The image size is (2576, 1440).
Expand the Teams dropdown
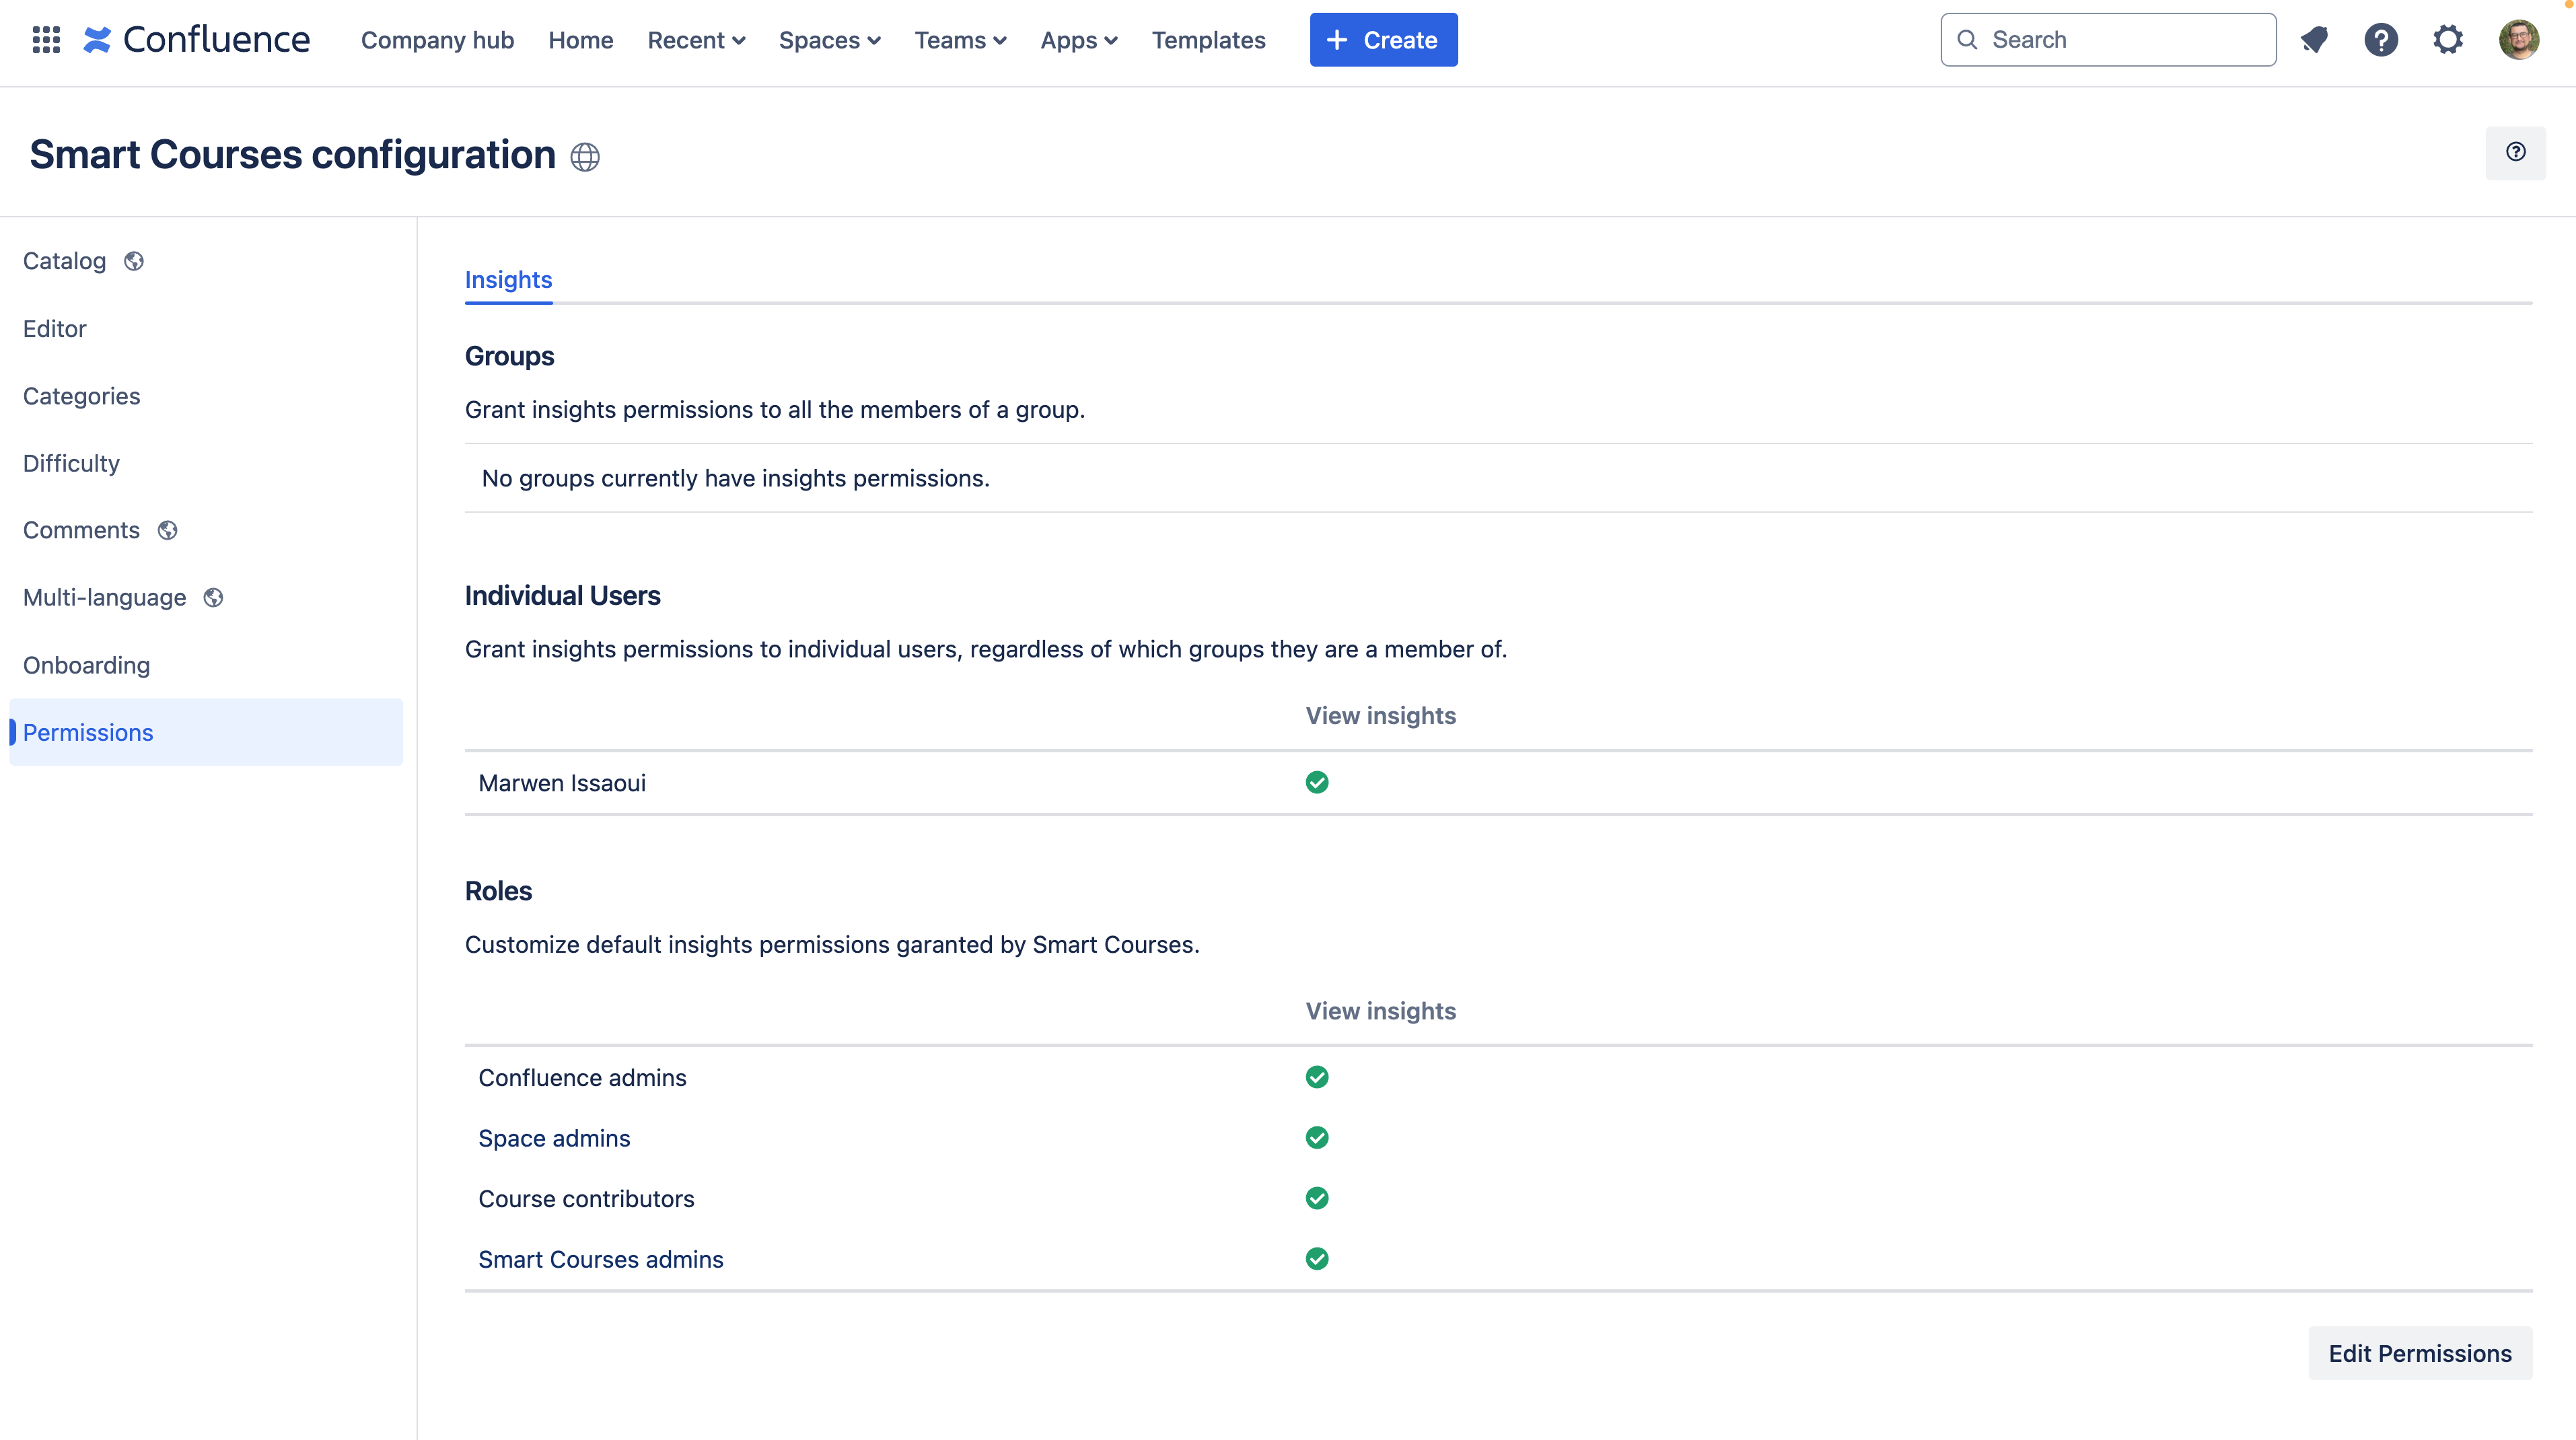tap(960, 40)
